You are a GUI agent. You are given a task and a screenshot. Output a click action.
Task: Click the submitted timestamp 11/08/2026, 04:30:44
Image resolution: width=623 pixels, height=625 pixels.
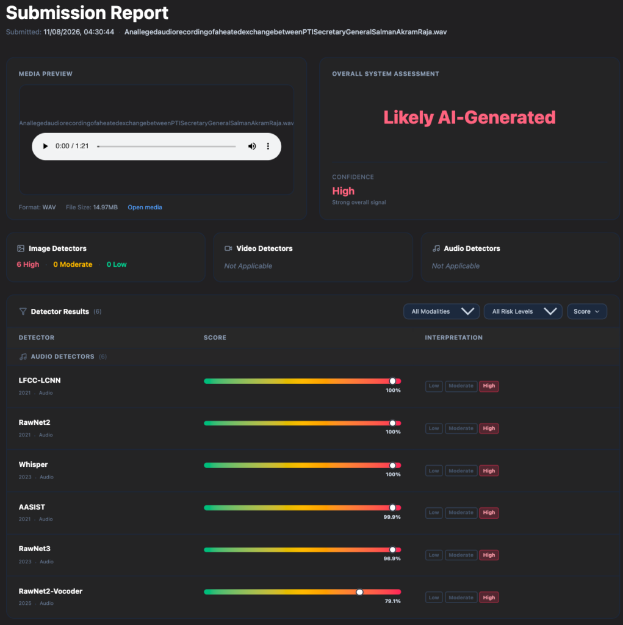(79, 32)
